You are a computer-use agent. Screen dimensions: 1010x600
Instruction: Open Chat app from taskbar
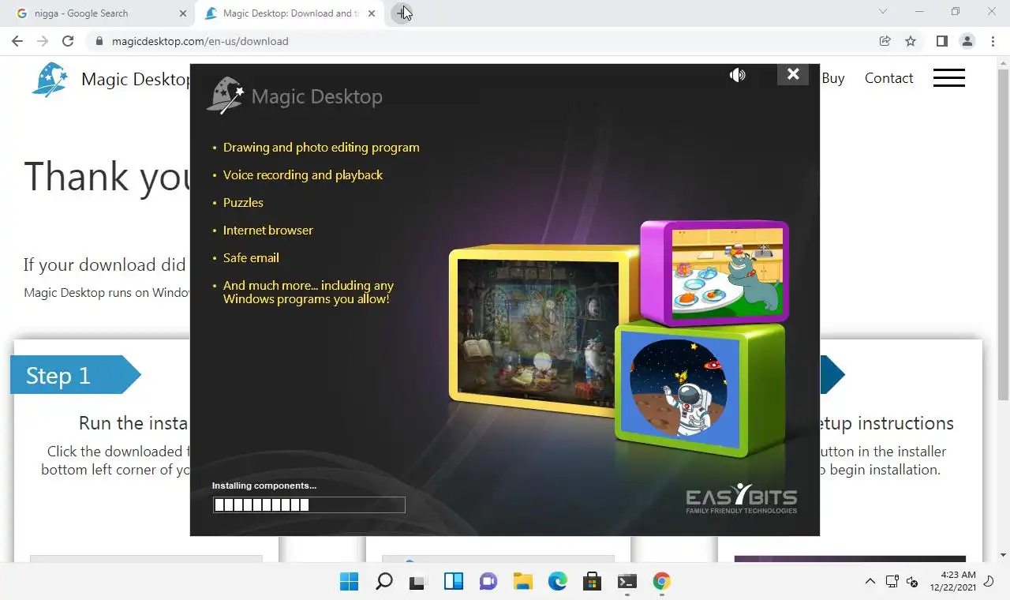[x=488, y=582]
